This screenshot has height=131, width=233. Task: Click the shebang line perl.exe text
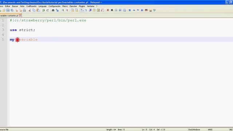point(77,20)
